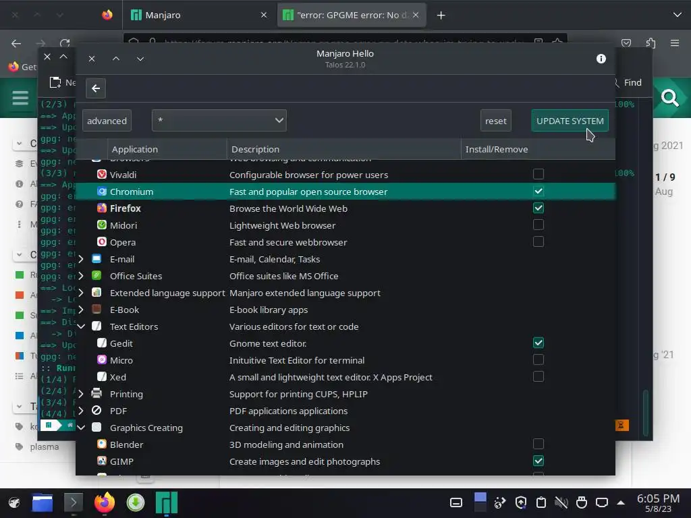The height and width of the screenshot is (518, 691).
Task: Toggle the advanced button
Action: coord(107,121)
